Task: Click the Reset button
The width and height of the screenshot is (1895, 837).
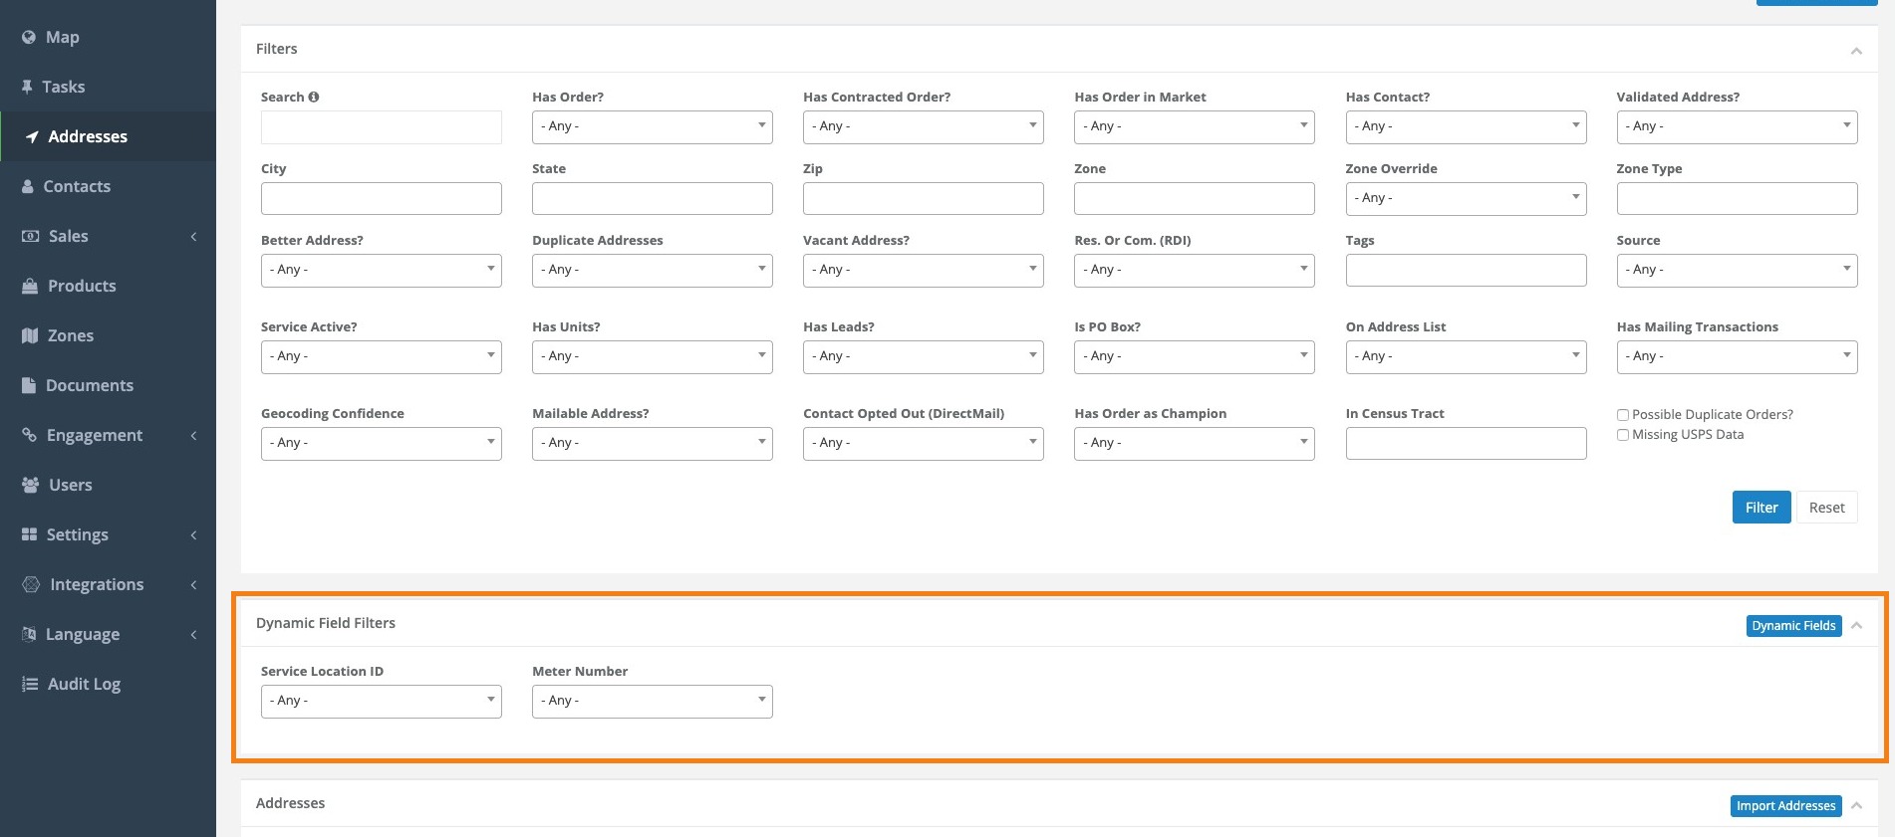Action: pyautogui.click(x=1826, y=508)
